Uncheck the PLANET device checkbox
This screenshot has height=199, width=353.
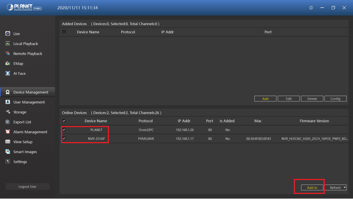click(64, 129)
